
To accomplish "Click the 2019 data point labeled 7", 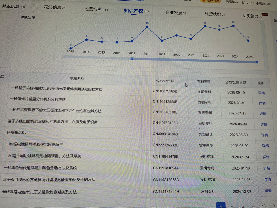I will 162,41.
